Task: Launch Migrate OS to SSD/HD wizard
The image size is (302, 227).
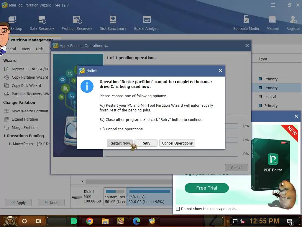Action: pos(27,69)
